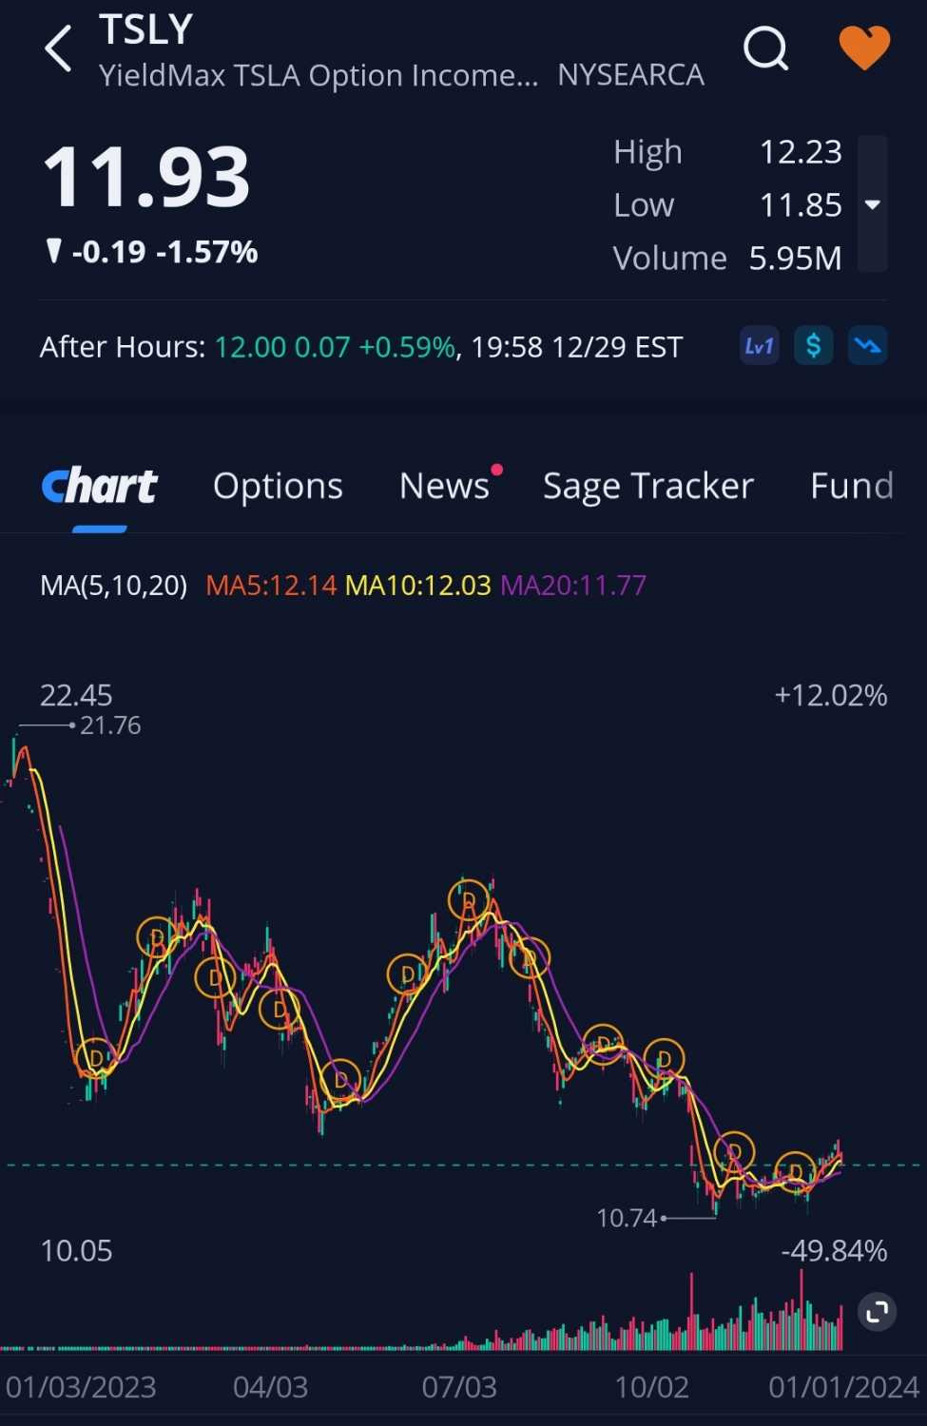Tap the 04/03 date axis label
Image resolution: width=927 pixels, height=1426 pixels.
[270, 1387]
